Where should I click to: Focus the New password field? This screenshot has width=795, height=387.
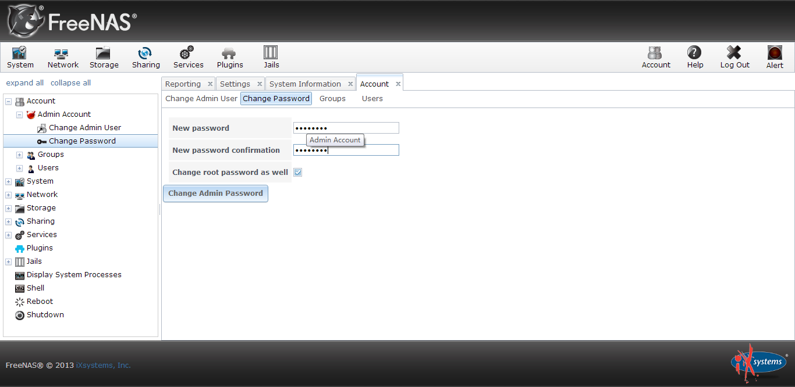click(346, 128)
